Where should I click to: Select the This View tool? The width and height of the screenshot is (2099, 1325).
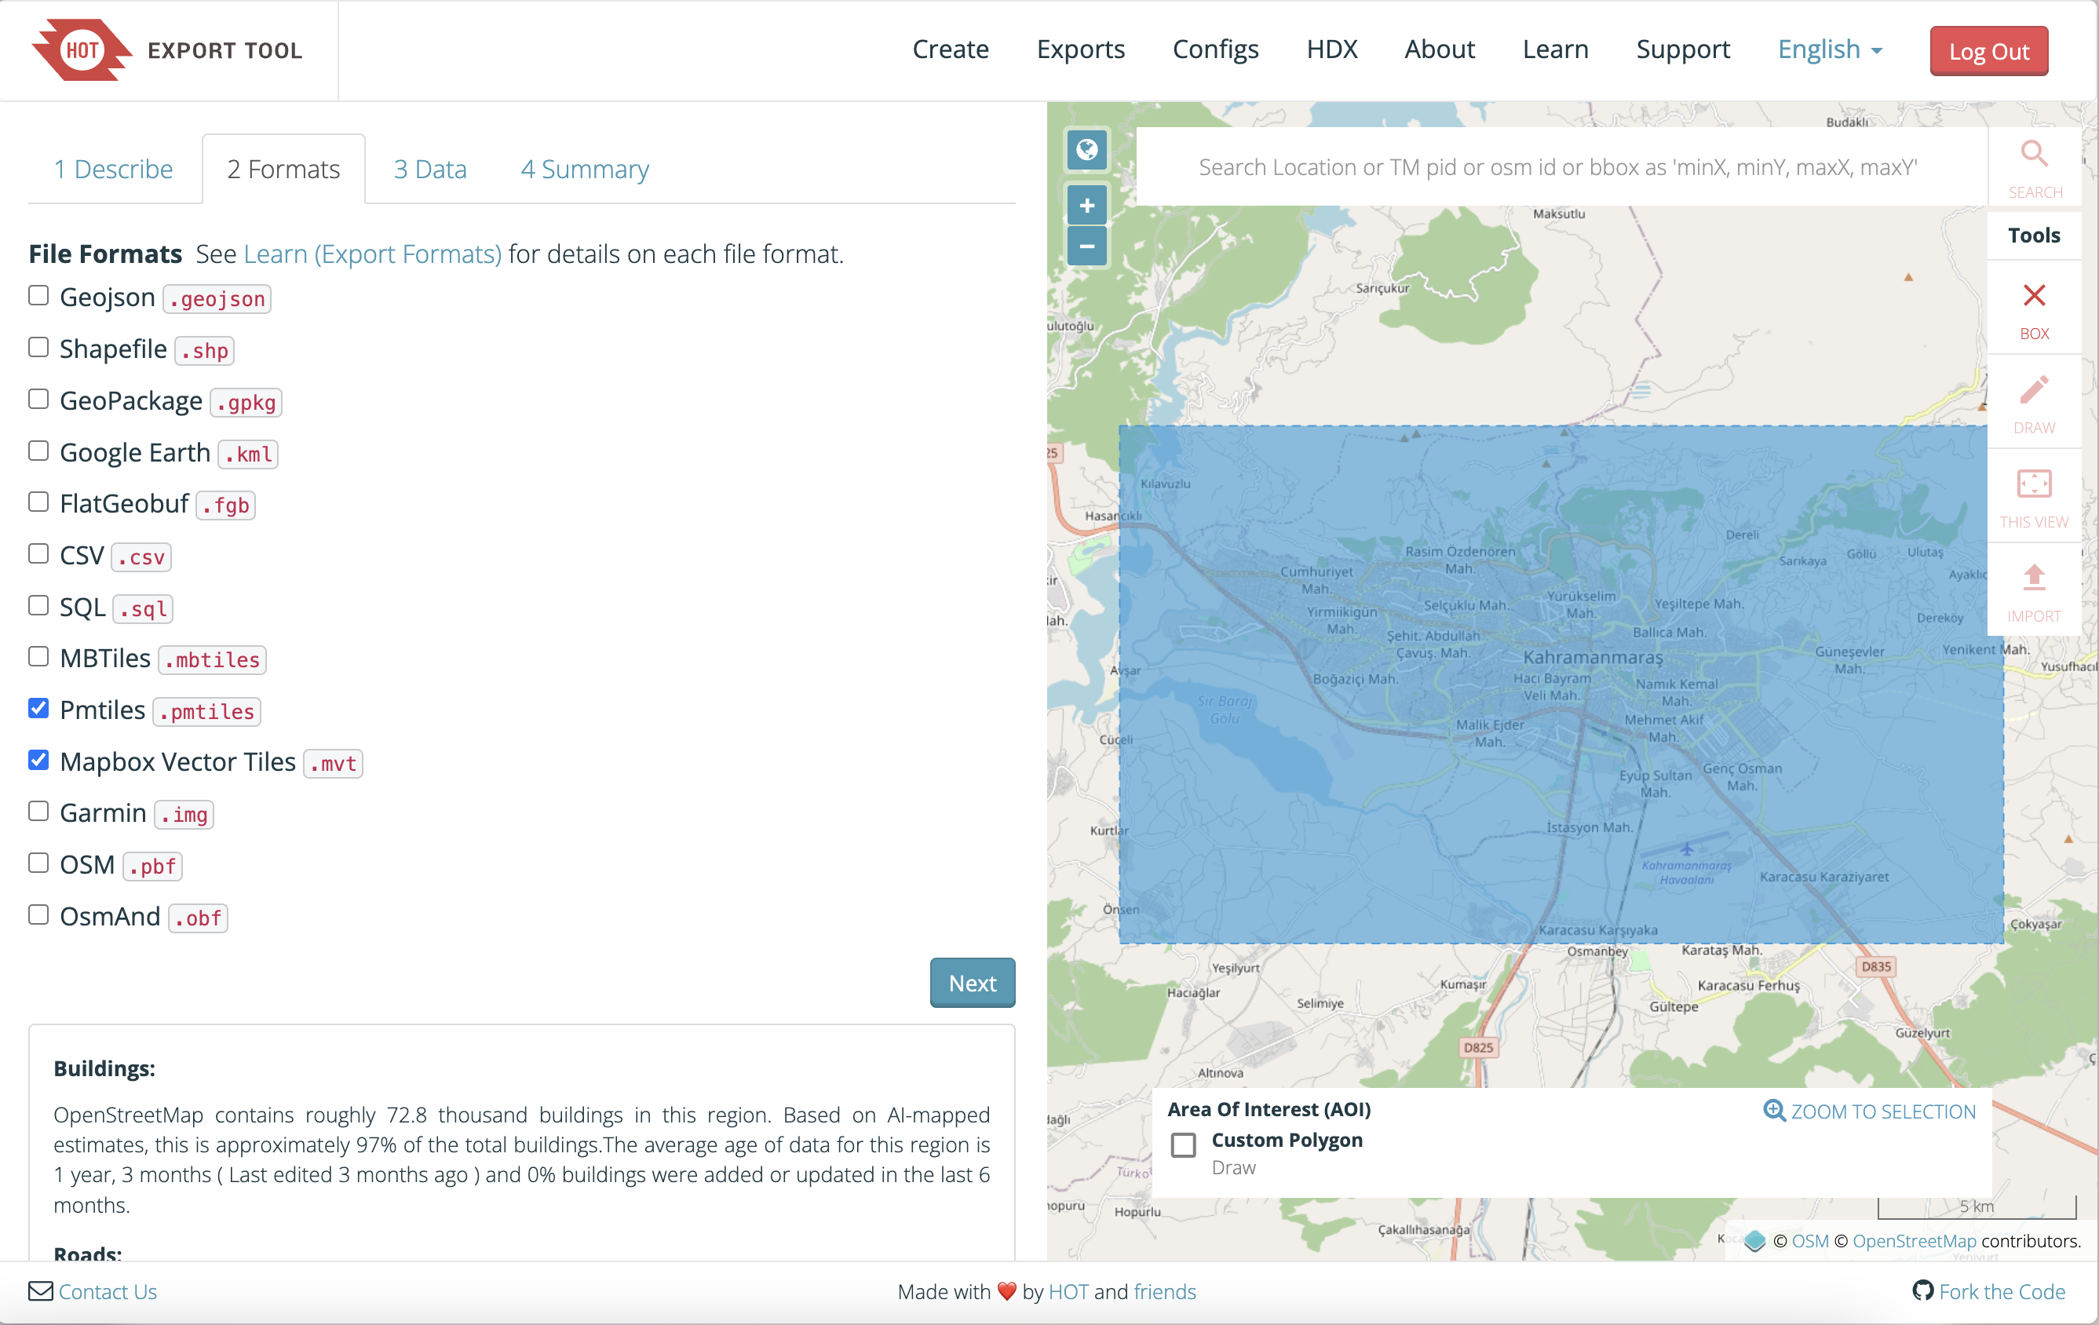[x=2034, y=498]
